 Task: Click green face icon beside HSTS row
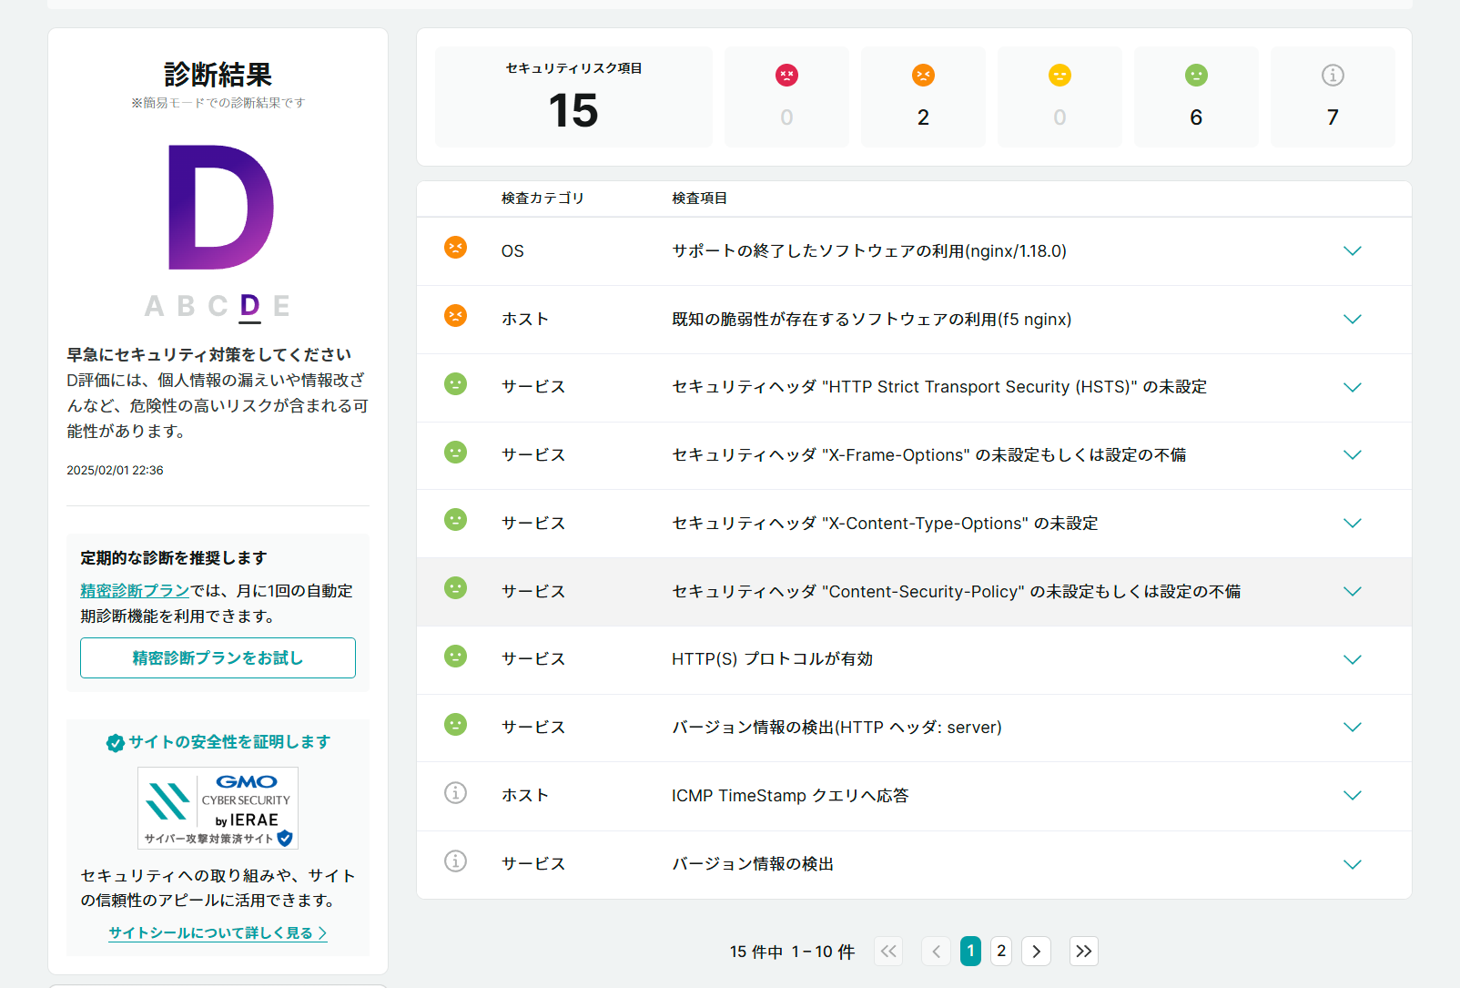pos(455,384)
